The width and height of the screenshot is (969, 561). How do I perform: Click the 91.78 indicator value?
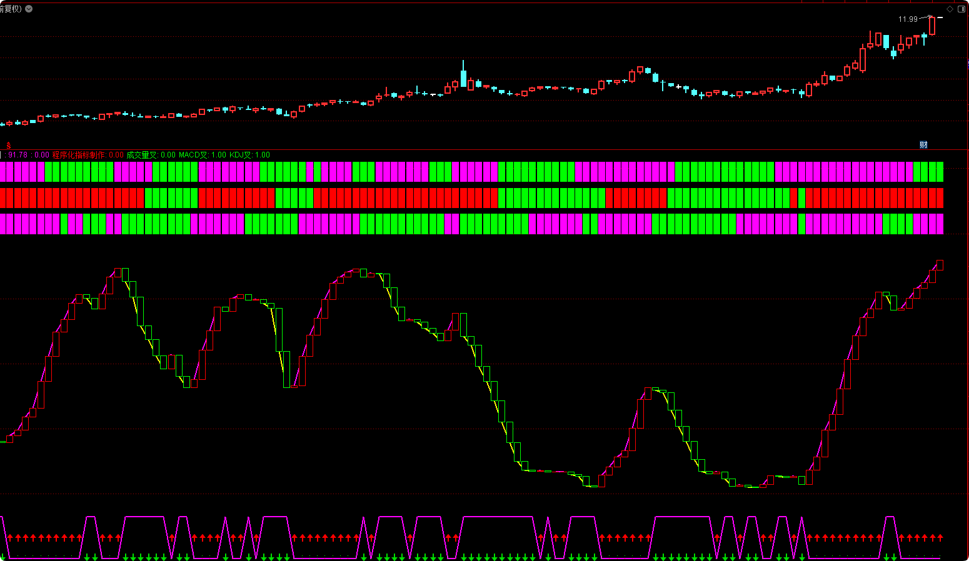point(18,155)
